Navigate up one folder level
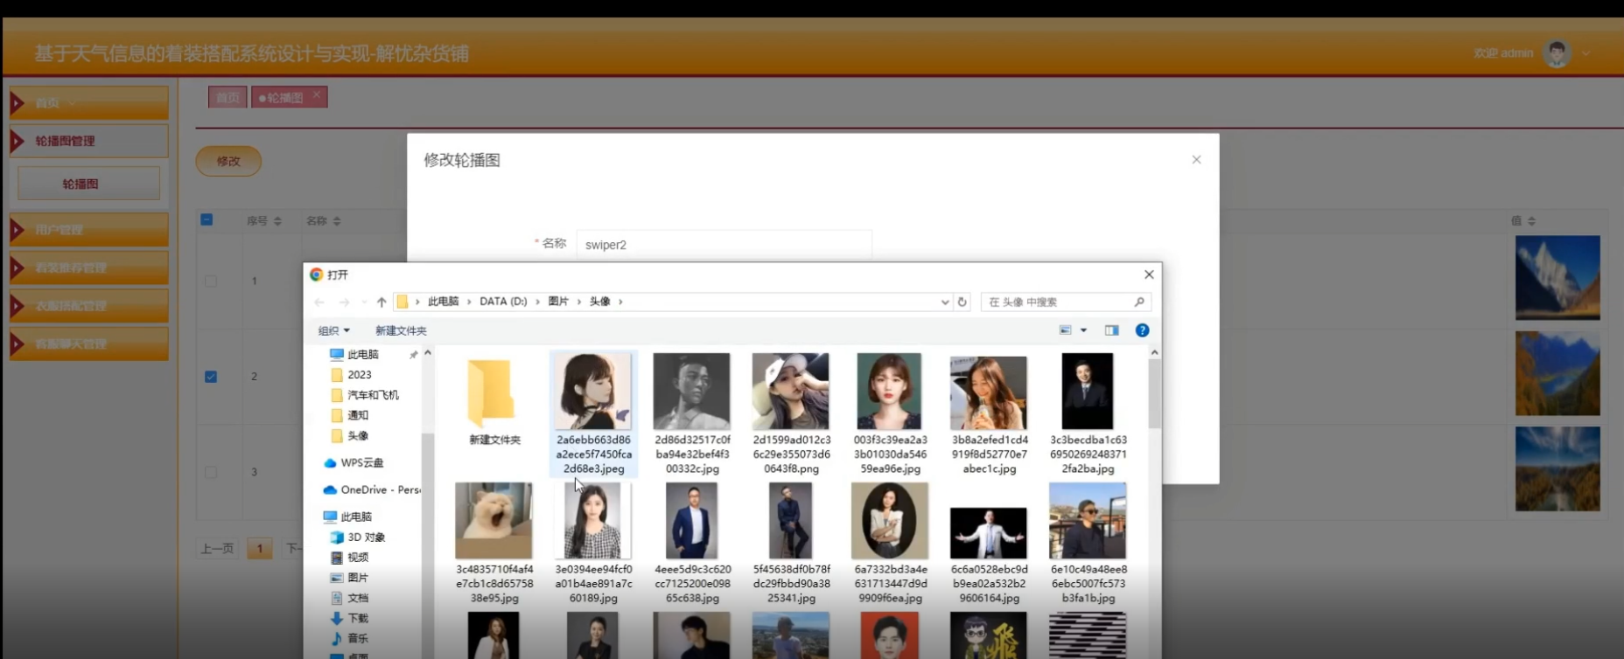The width and height of the screenshot is (1624, 659). coord(381,302)
